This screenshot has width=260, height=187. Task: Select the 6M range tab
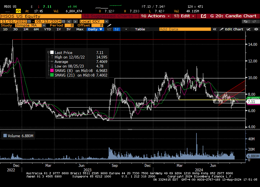(x=36, y=29)
